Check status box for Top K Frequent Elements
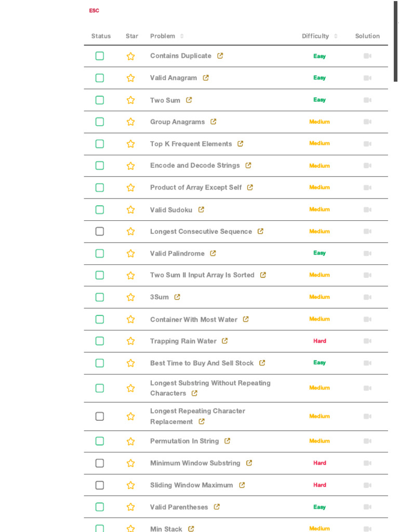Screen dimensions: 399x532 [x=100, y=144]
